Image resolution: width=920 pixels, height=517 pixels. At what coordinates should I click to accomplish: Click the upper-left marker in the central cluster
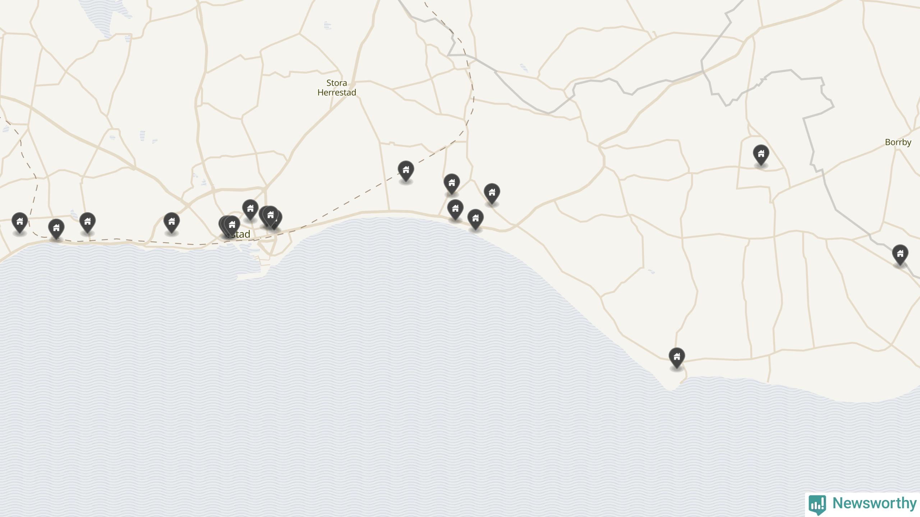(451, 184)
